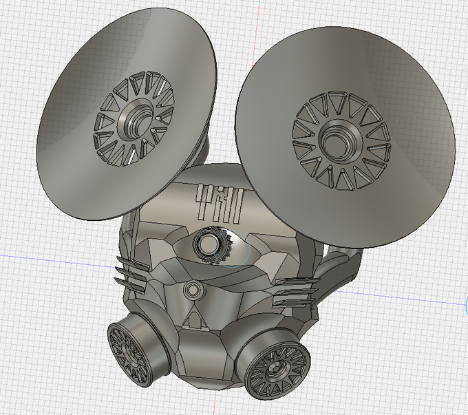Click empty grid background to deselect
468x415 pixels.
click(403, 359)
